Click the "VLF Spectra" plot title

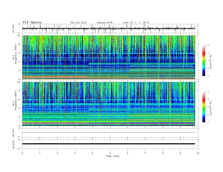[x=32, y=22]
